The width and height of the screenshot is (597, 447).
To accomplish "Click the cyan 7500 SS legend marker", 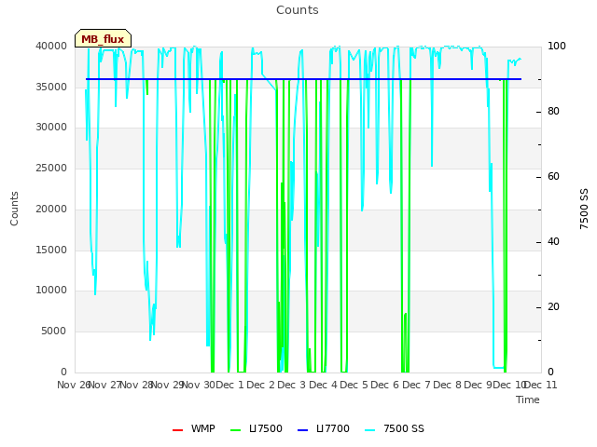I will tap(369, 430).
